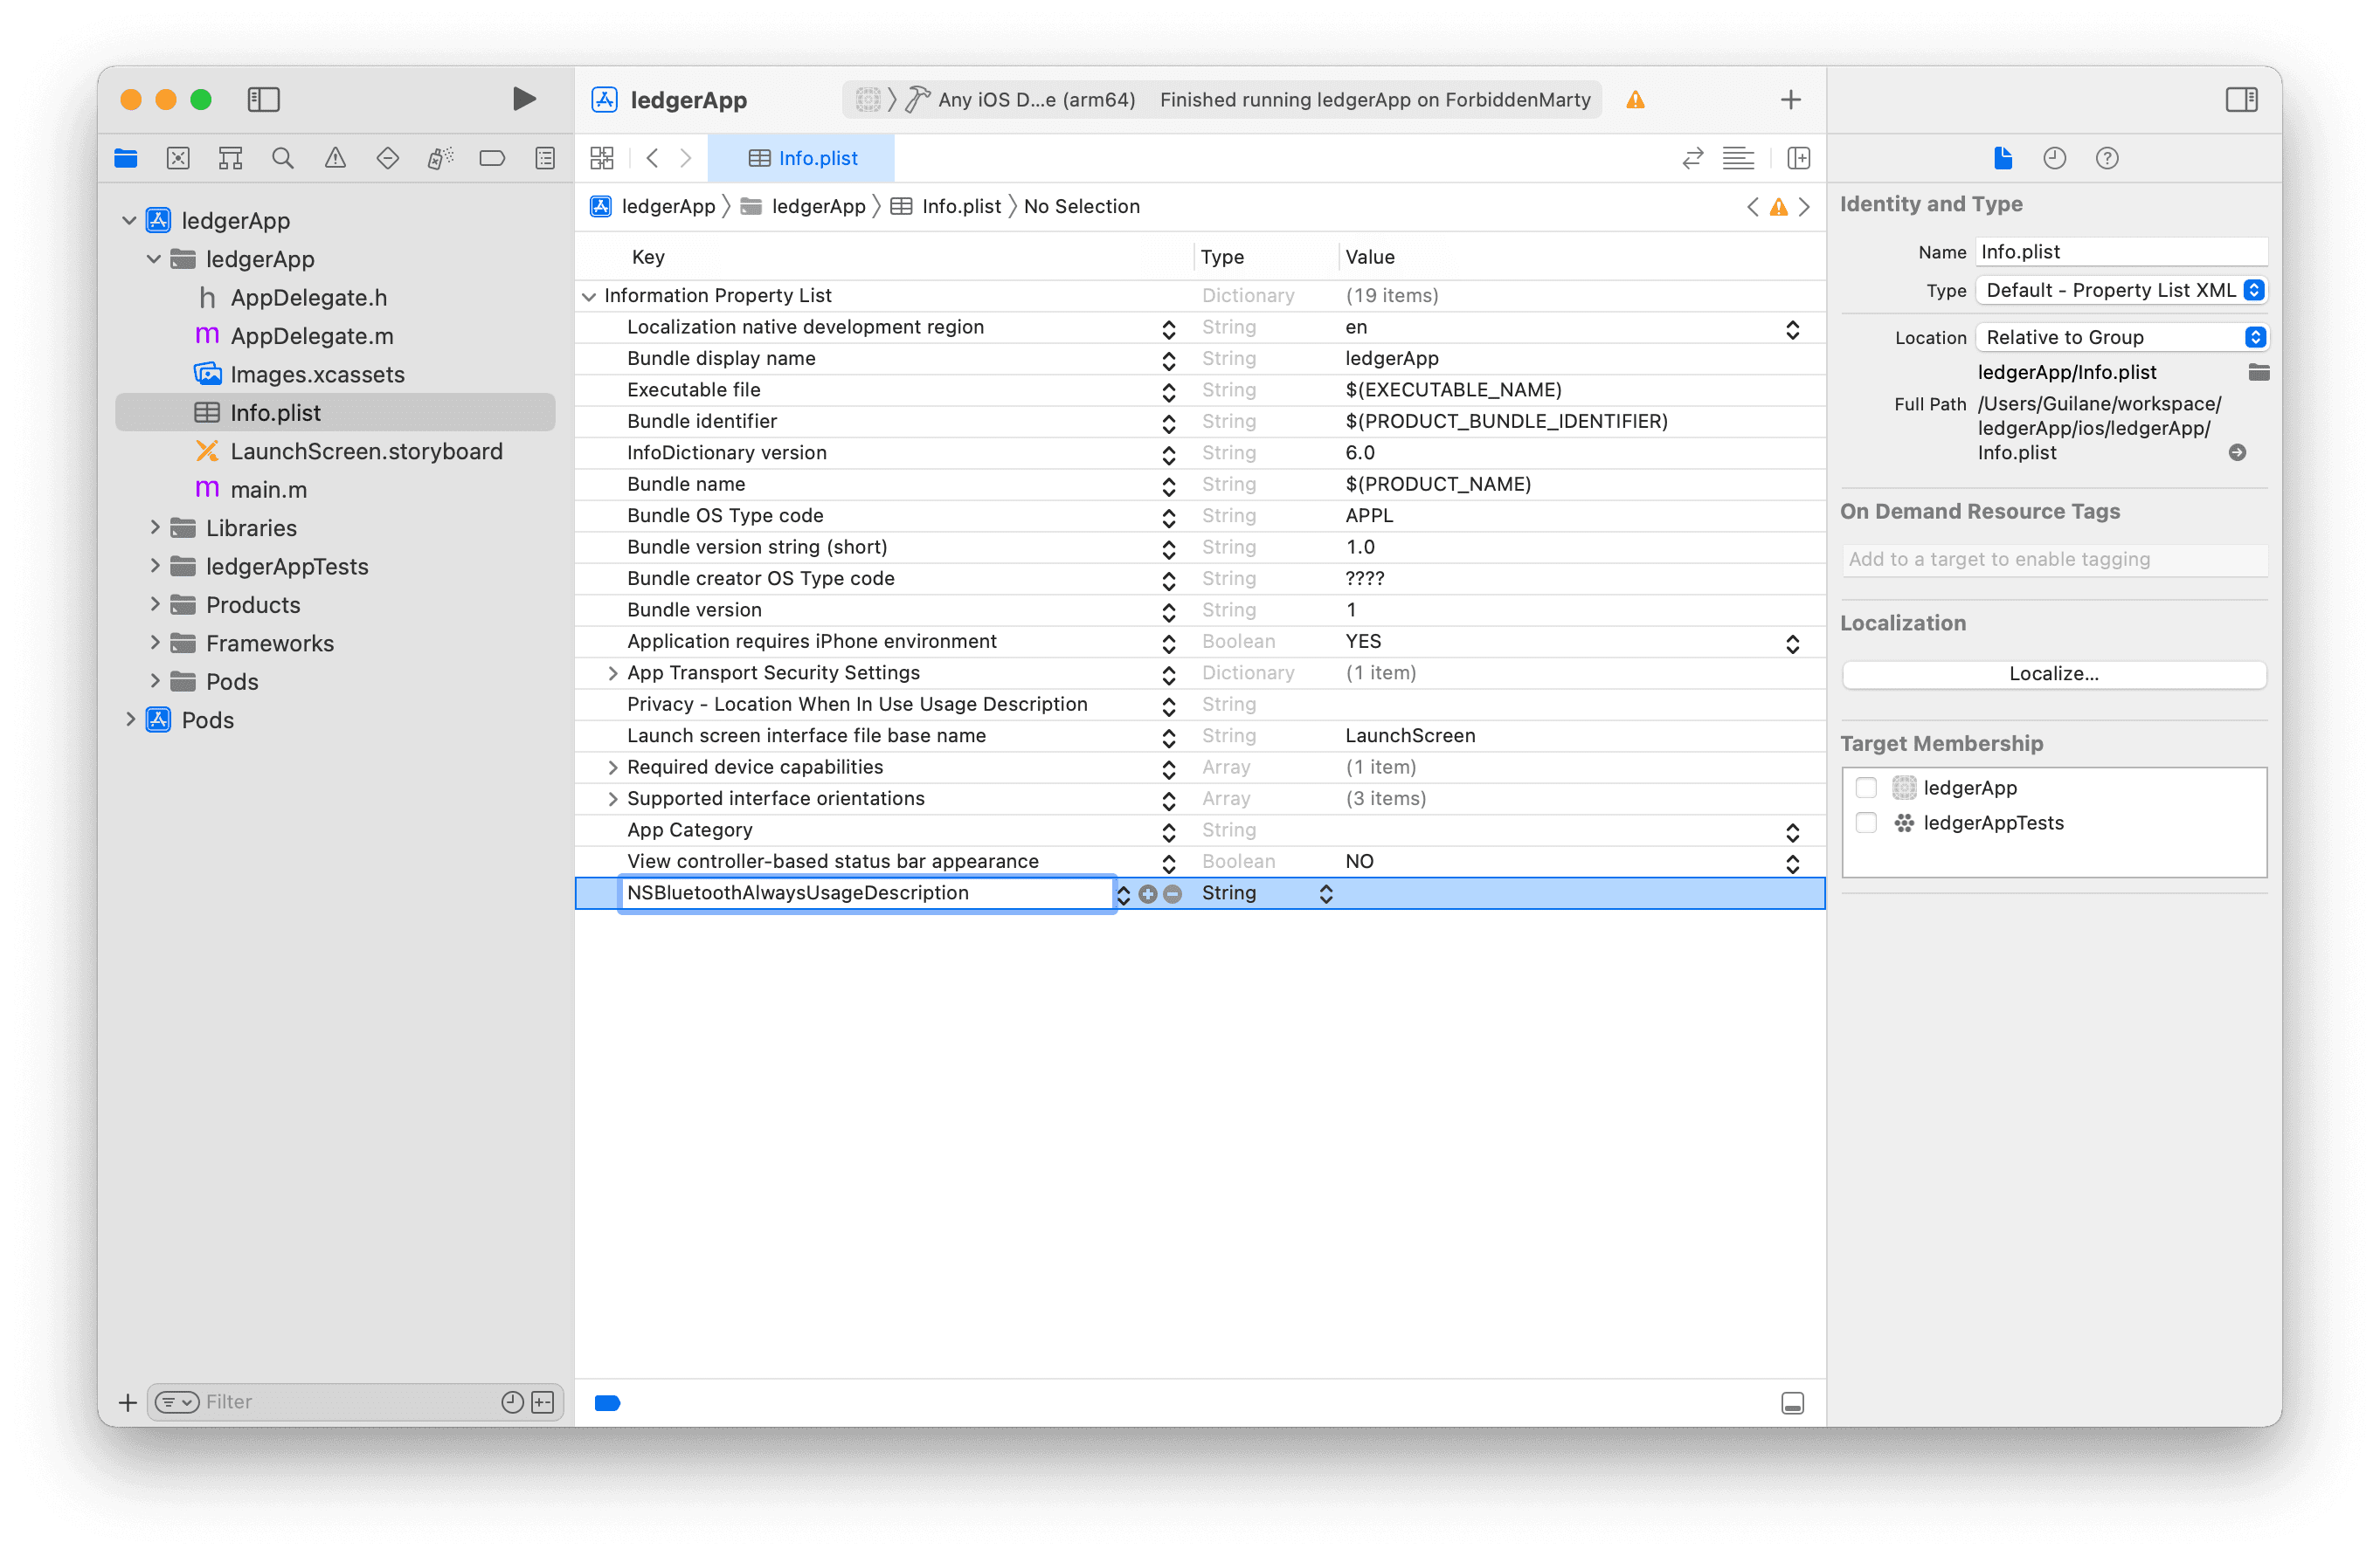Expand Supported interface orientations
The image size is (2380, 1556).
(612, 798)
